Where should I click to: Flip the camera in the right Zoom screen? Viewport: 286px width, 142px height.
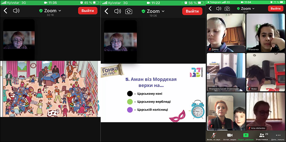[x=227, y=9]
